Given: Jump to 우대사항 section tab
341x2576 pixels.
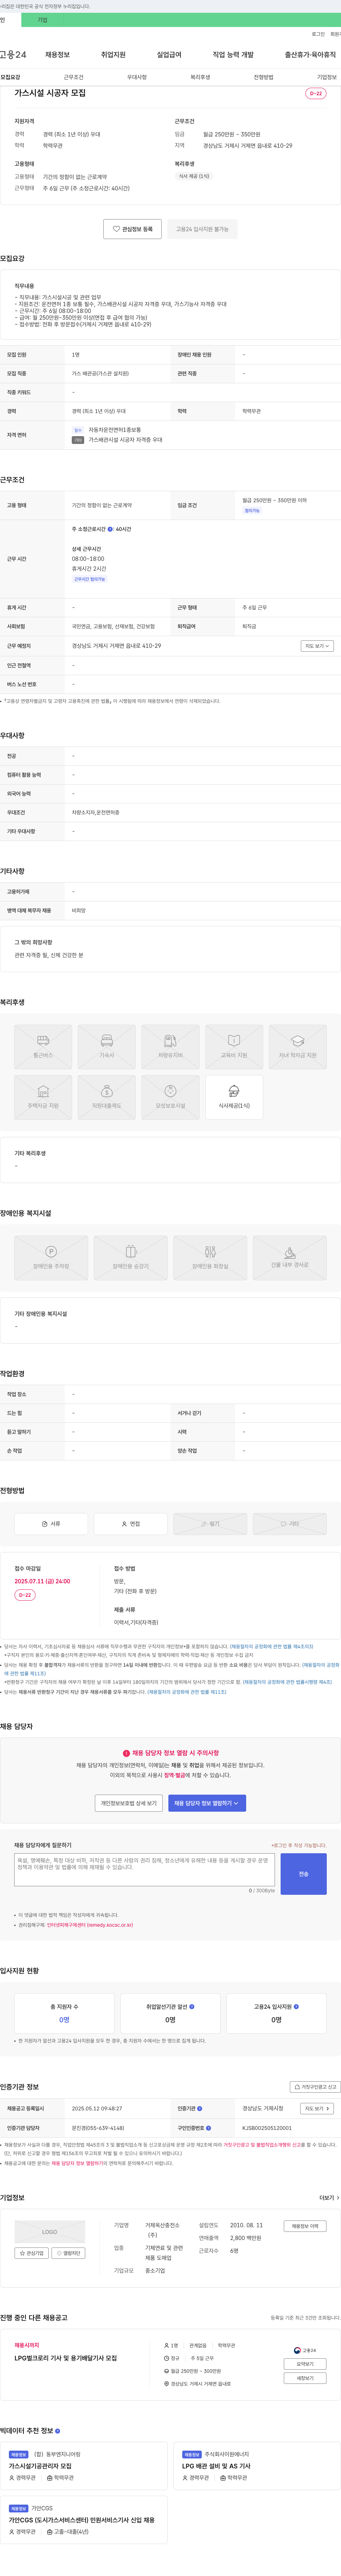Looking at the screenshot, I should [x=137, y=77].
